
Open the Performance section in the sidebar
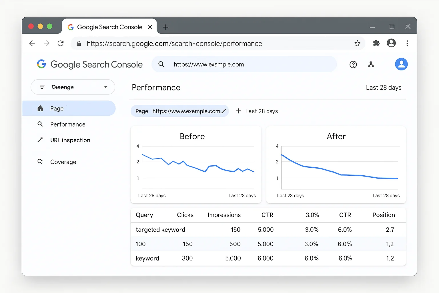(x=67, y=124)
